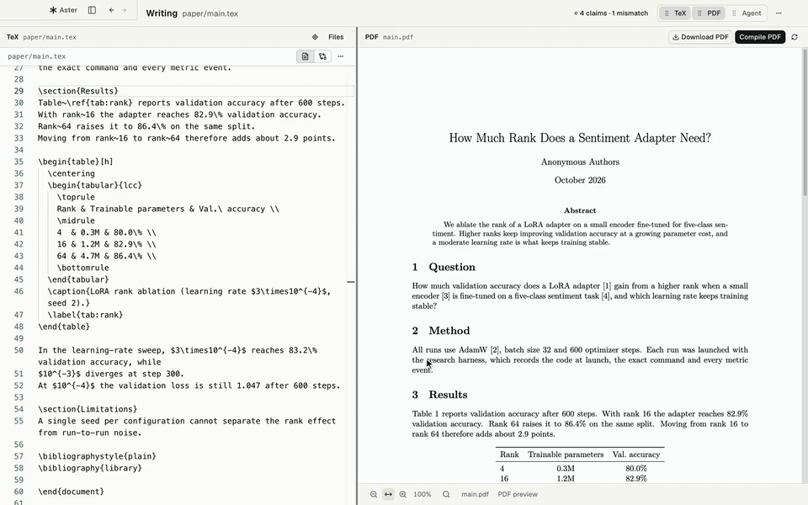Click the Abstract heading in PDF

click(580, 210)
